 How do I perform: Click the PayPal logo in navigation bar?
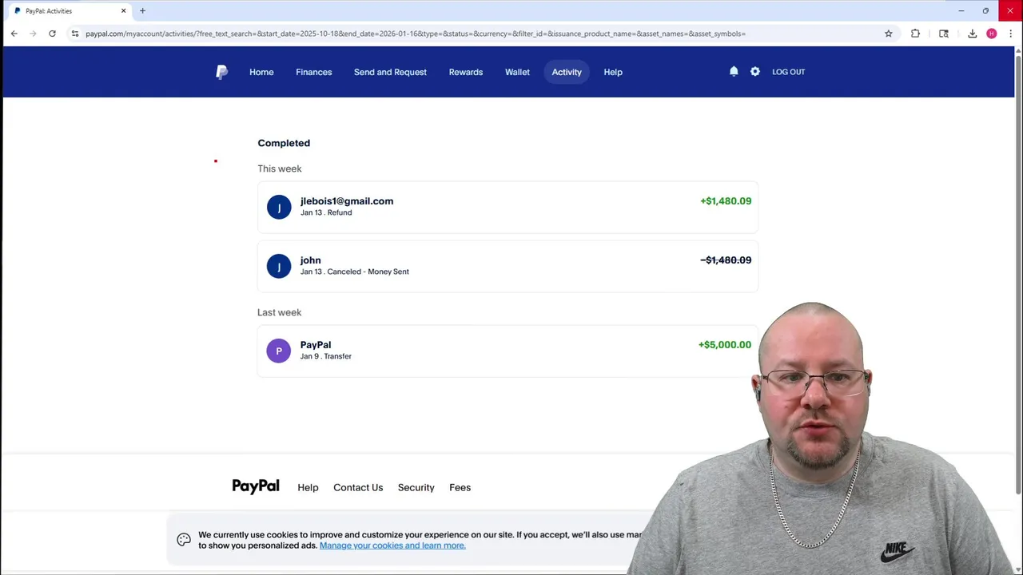221,72
